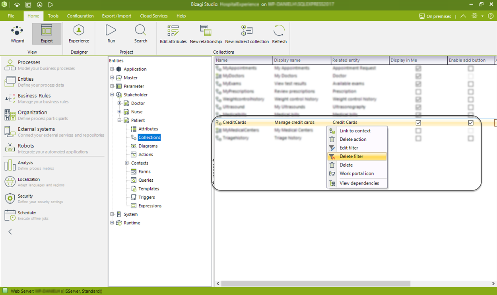Switch to Cloud Services tab

coord(154,16)
